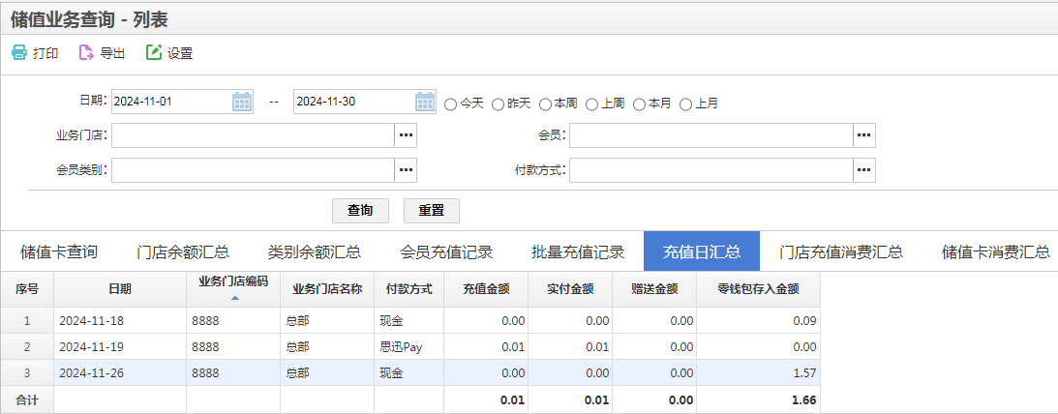The width and height of the screenshot is (1058, 414).
Task: Open the 会员类别 selector ellipsis button
Action: [406, 170]
